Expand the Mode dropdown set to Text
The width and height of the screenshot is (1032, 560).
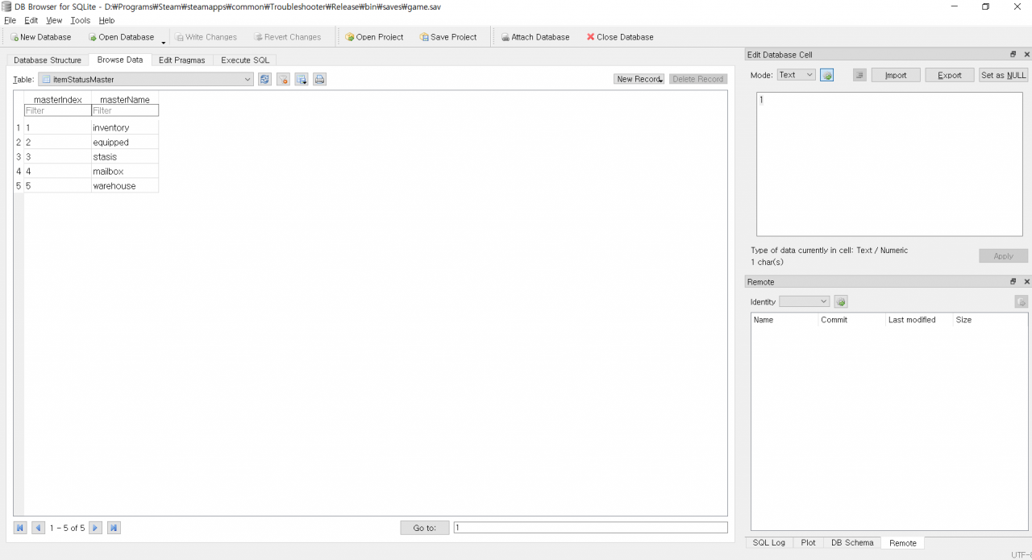coord(796,75)
